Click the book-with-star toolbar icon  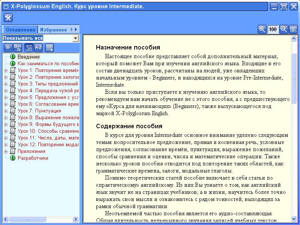coord(49,48)
